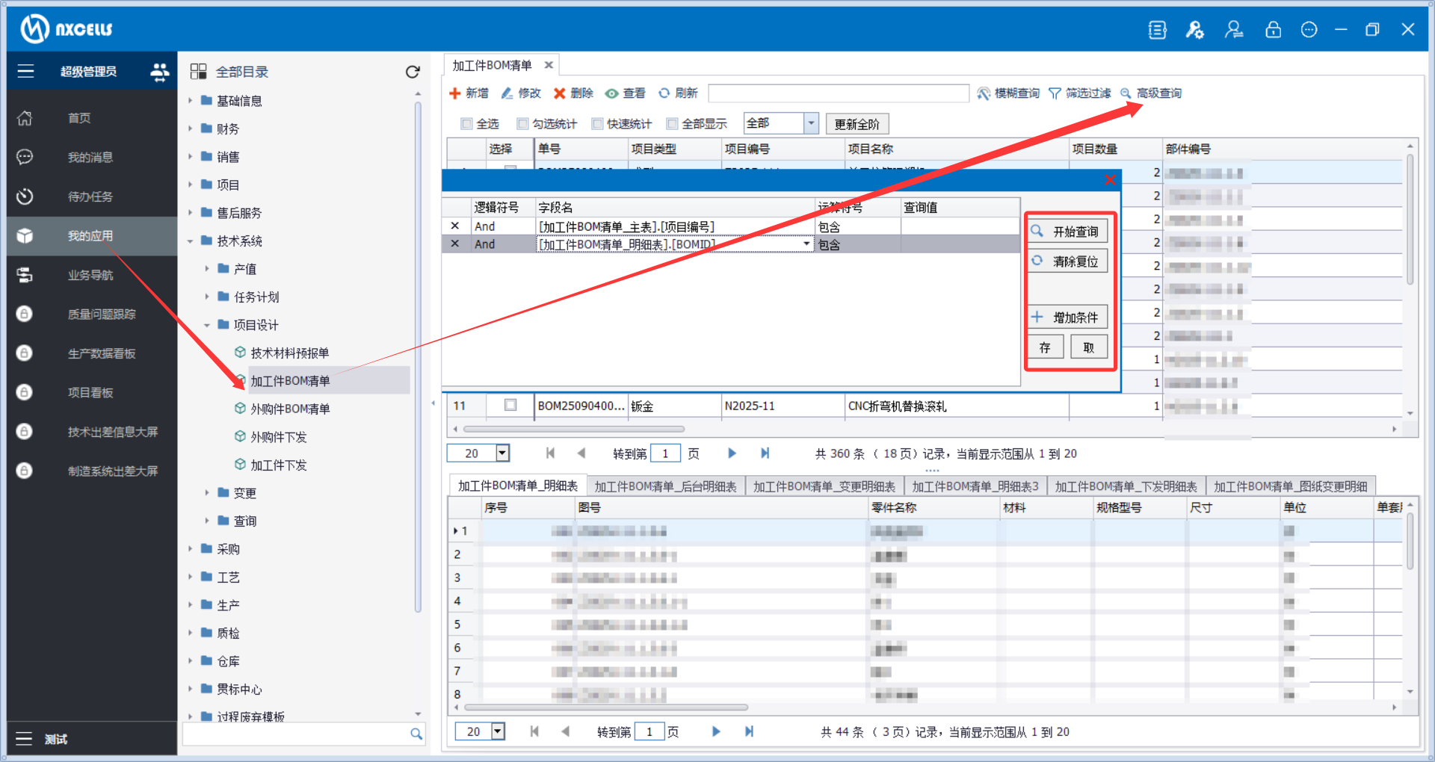Open the page size dropdown showing 20
Image resolution: width=1435 pixels, height=762 pixels.
503,453
